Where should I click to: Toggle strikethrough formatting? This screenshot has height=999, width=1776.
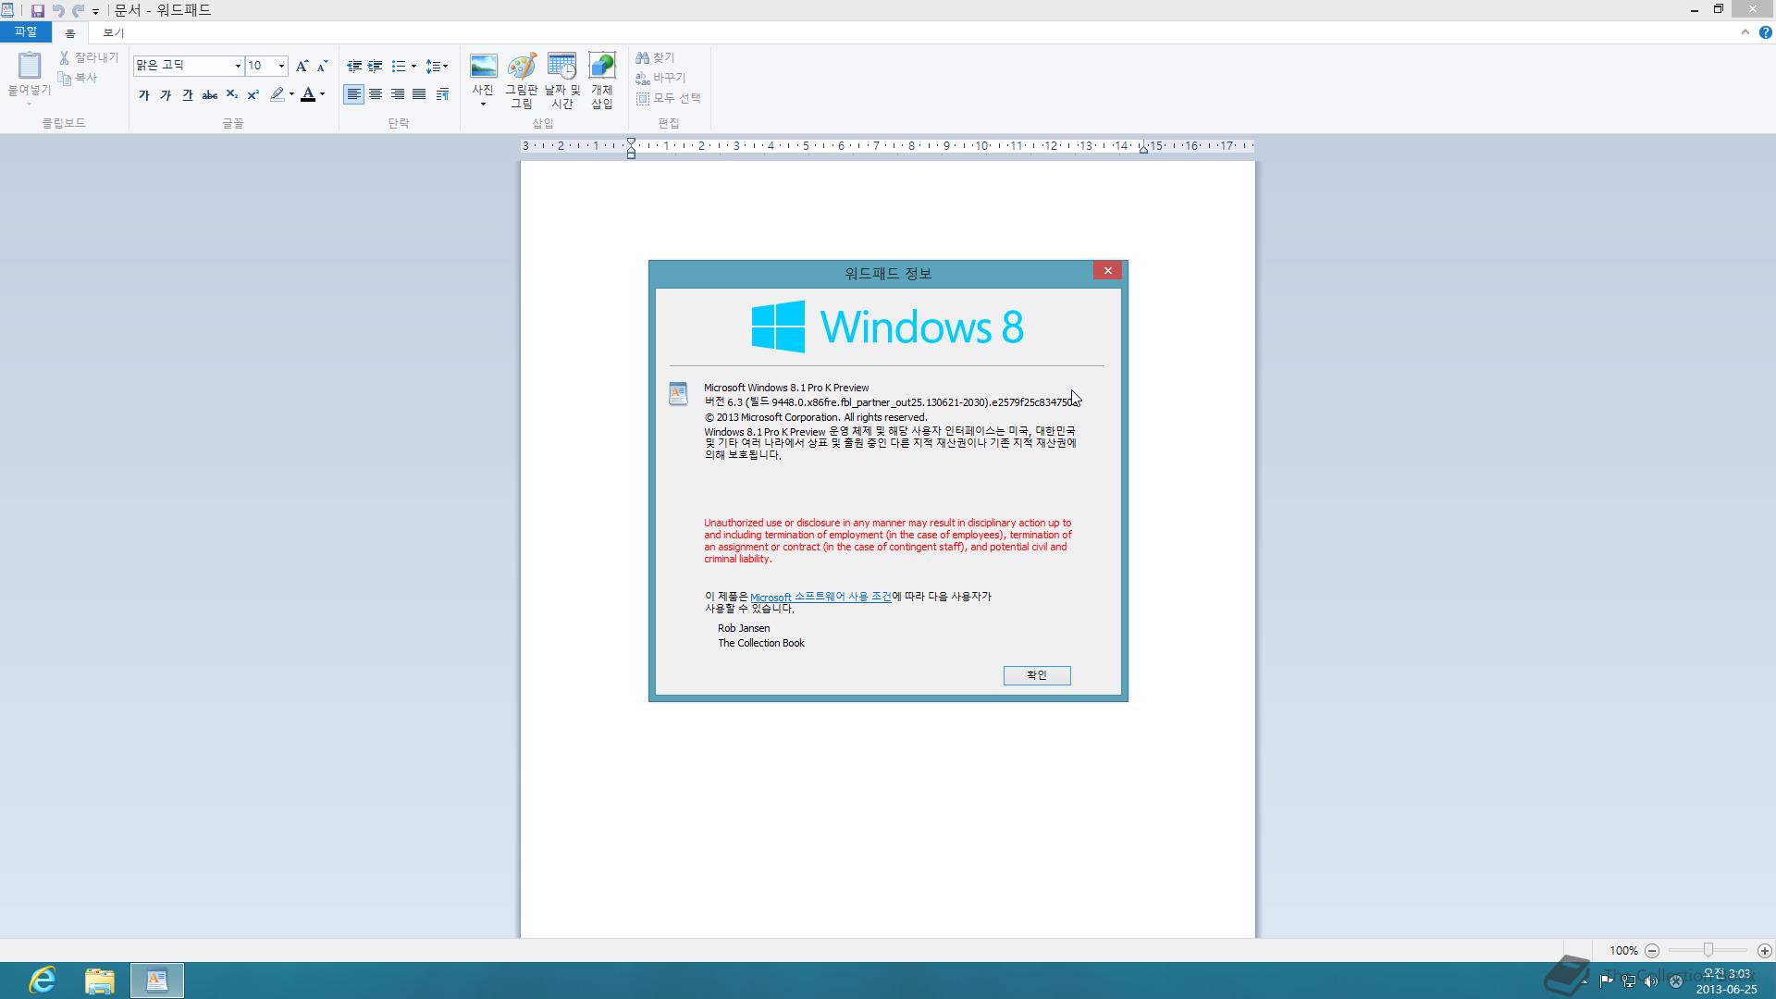coord(210,94)
